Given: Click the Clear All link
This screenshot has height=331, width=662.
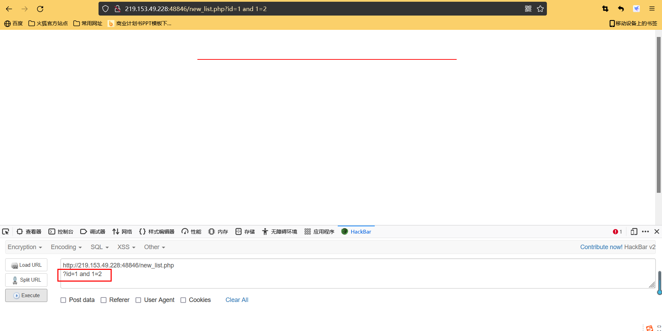Looking at the screenshot, I should coord(237,300).
